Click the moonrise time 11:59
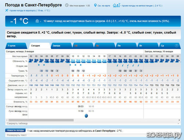 pos(81,111)
